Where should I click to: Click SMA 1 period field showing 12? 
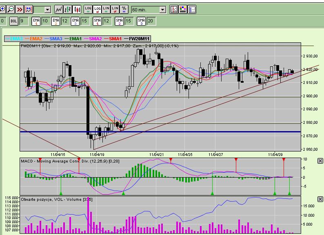(x=107, y=21)
